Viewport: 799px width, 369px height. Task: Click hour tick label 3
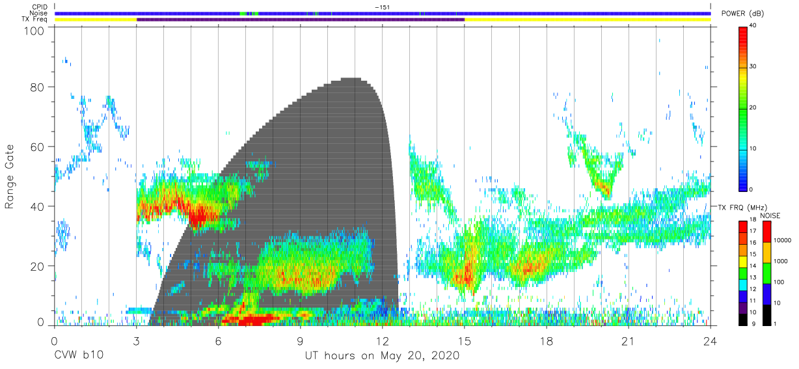point(136,341)
